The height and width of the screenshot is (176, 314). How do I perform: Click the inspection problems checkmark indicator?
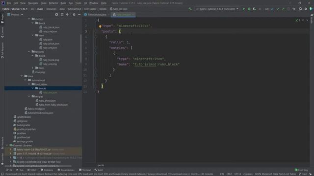pos(298,21)
